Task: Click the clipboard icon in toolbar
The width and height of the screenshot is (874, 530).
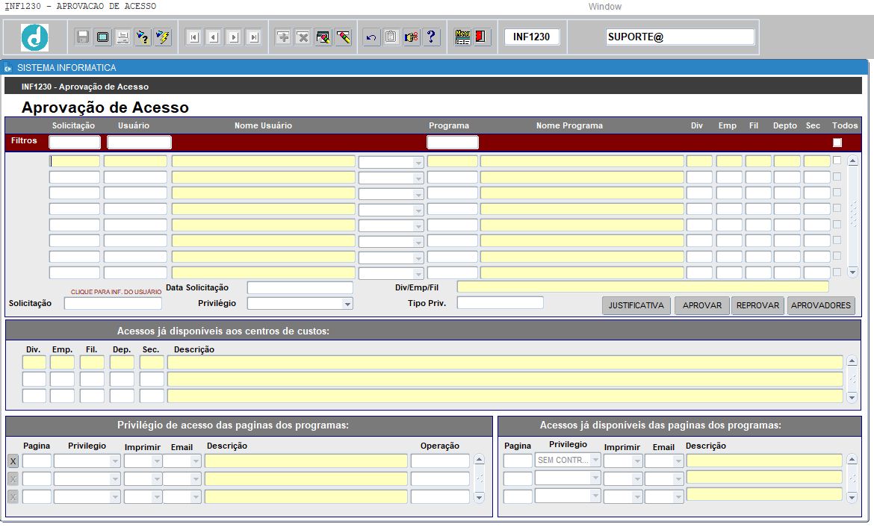Action: (391, 37)
